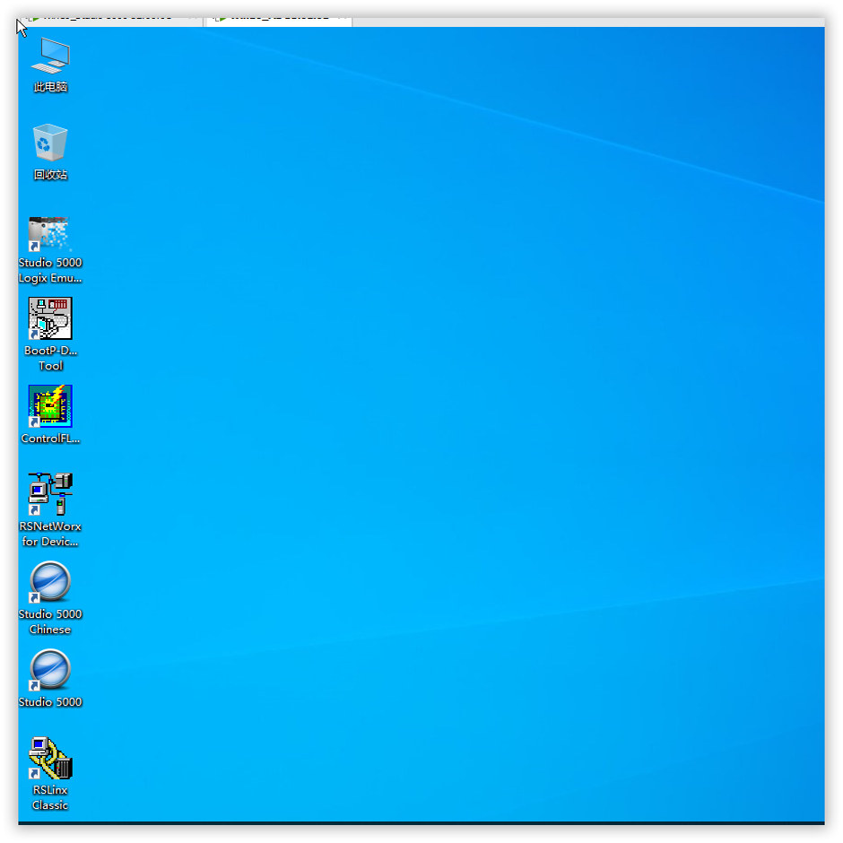Viewport: 843px width, 843px height.
Task: Click the "此电脑" label text
Action: click(x=50, y=87)
